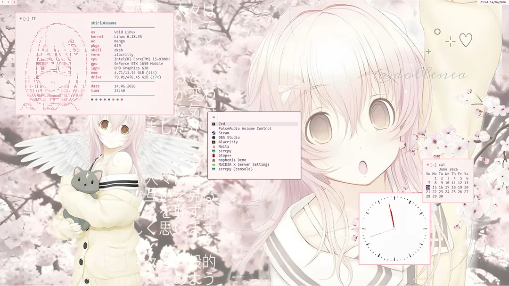Click the red btop++ icon
The height and width of the screenshot is (286, 509).
tap(213, 155)
